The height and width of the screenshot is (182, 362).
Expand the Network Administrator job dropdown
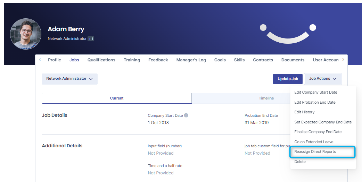(x=69, y=79)
